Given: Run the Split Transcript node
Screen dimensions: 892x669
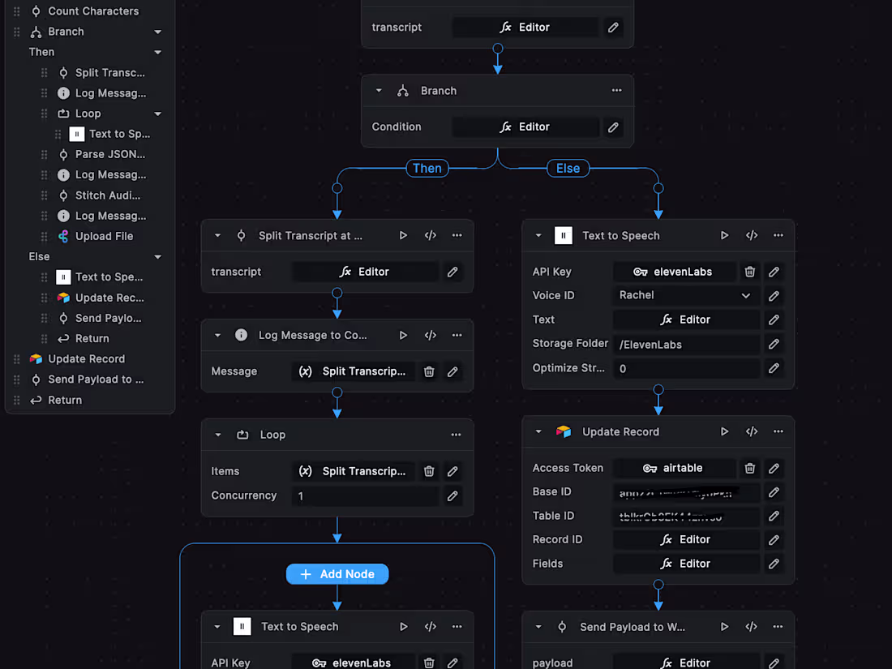Looking at the screenshot, I should [x=403, y=235].
